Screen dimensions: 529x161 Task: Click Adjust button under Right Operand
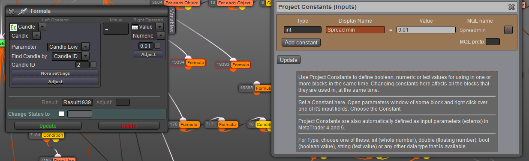tap(148, 54)
